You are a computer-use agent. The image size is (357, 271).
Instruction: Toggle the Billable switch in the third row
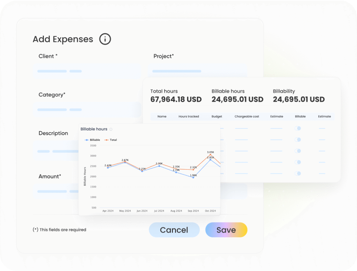(298, 151)
